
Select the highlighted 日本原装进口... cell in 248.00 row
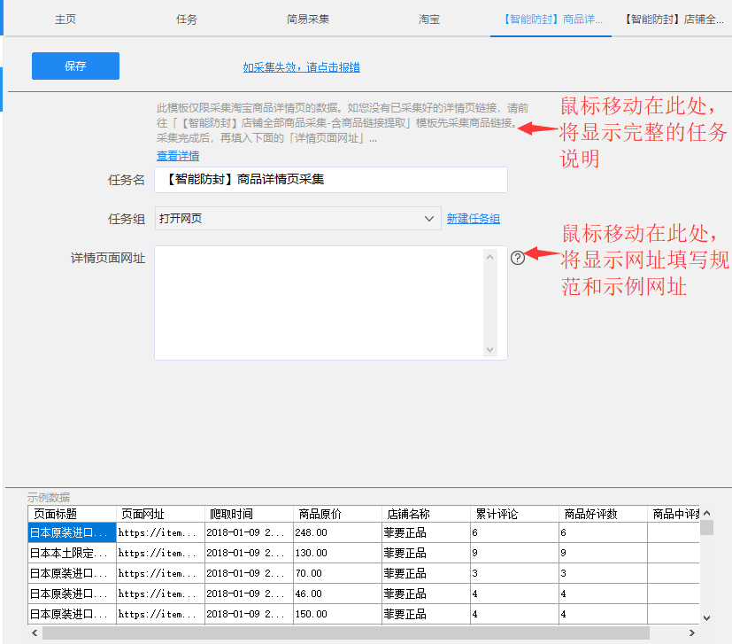coord(72,532)
